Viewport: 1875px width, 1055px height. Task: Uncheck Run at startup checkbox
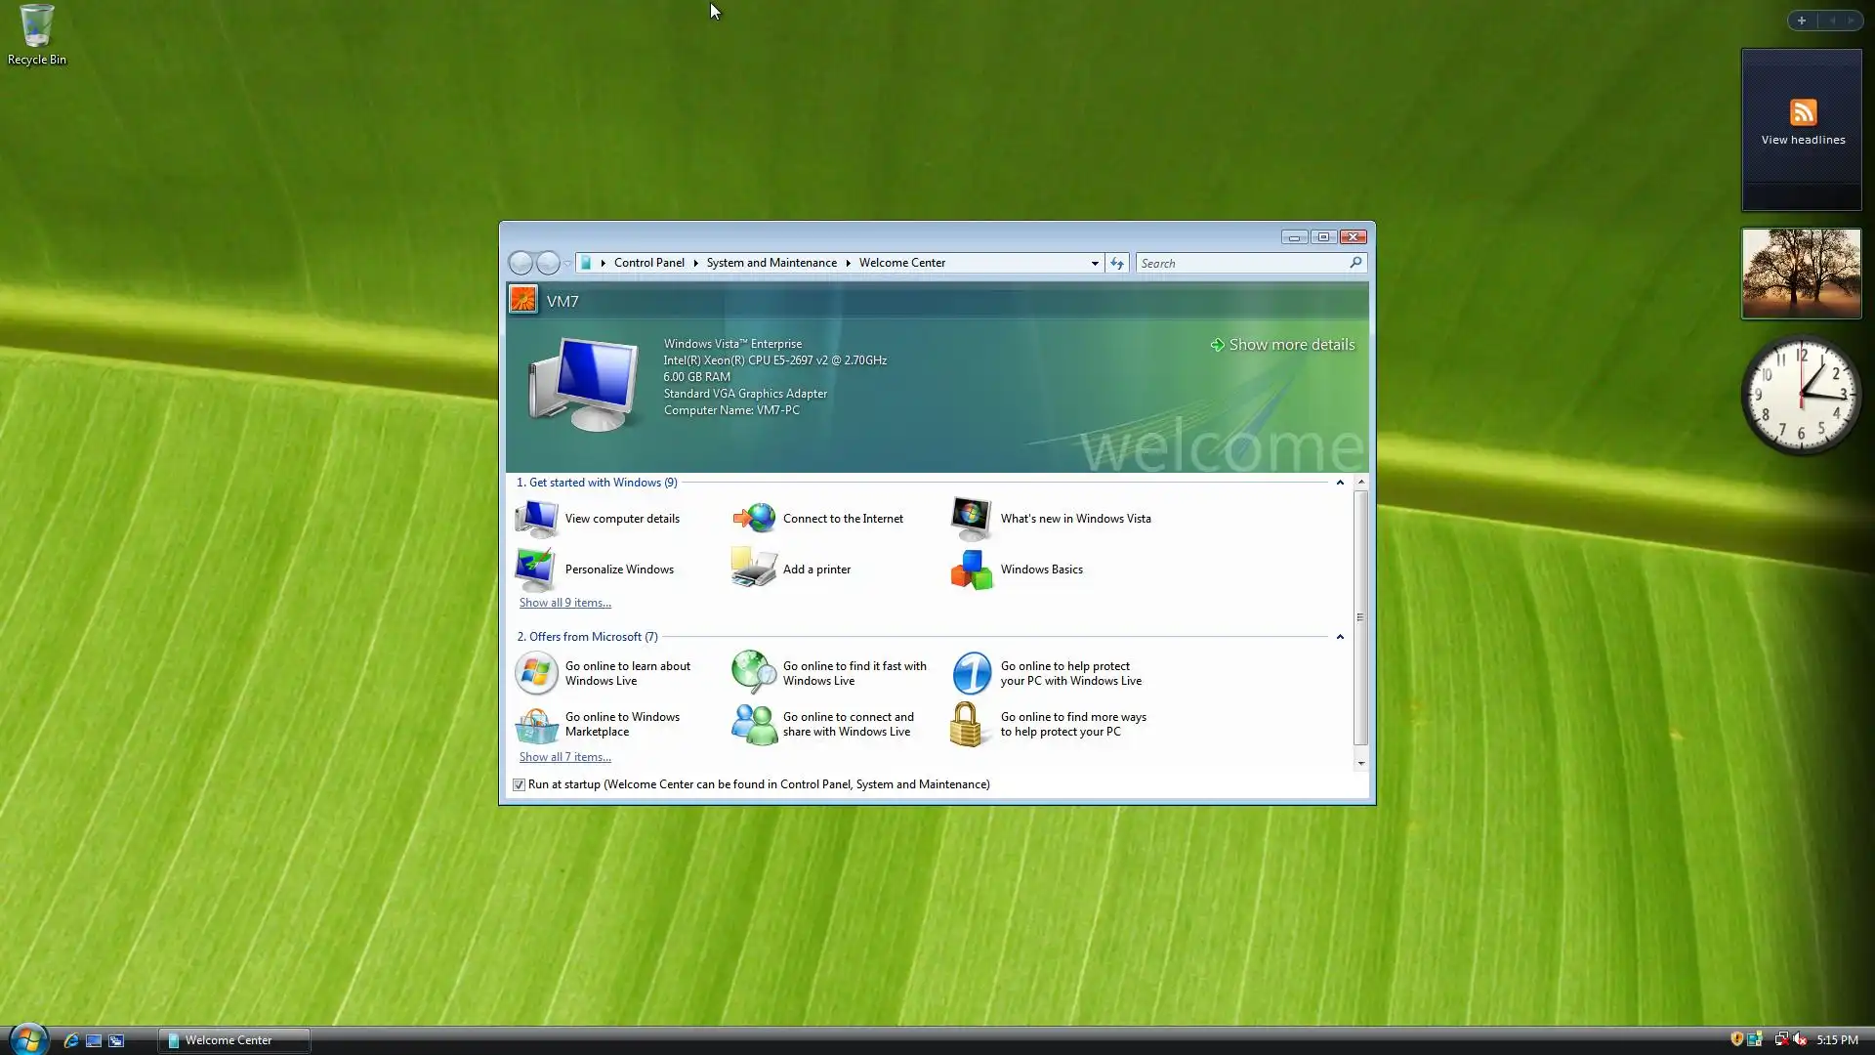coord(520,784)
